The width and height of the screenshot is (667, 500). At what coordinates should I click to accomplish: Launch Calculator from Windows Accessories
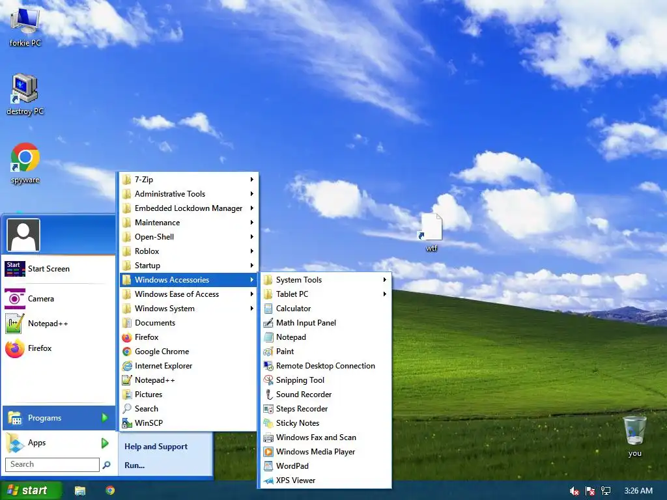326,308
